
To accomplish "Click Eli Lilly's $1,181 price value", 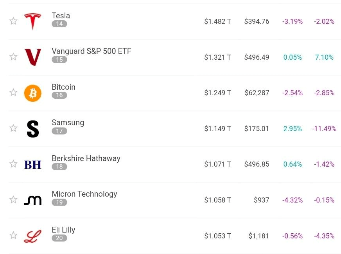I will coord(259,236).
